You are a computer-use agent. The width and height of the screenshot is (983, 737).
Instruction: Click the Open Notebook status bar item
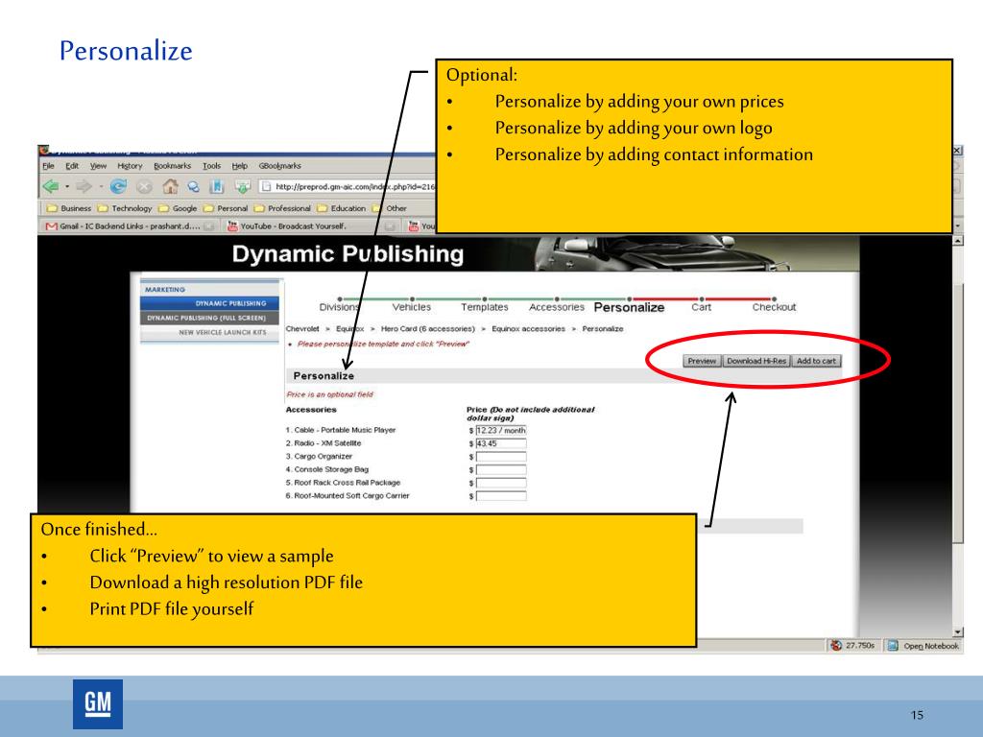(923, 646)
